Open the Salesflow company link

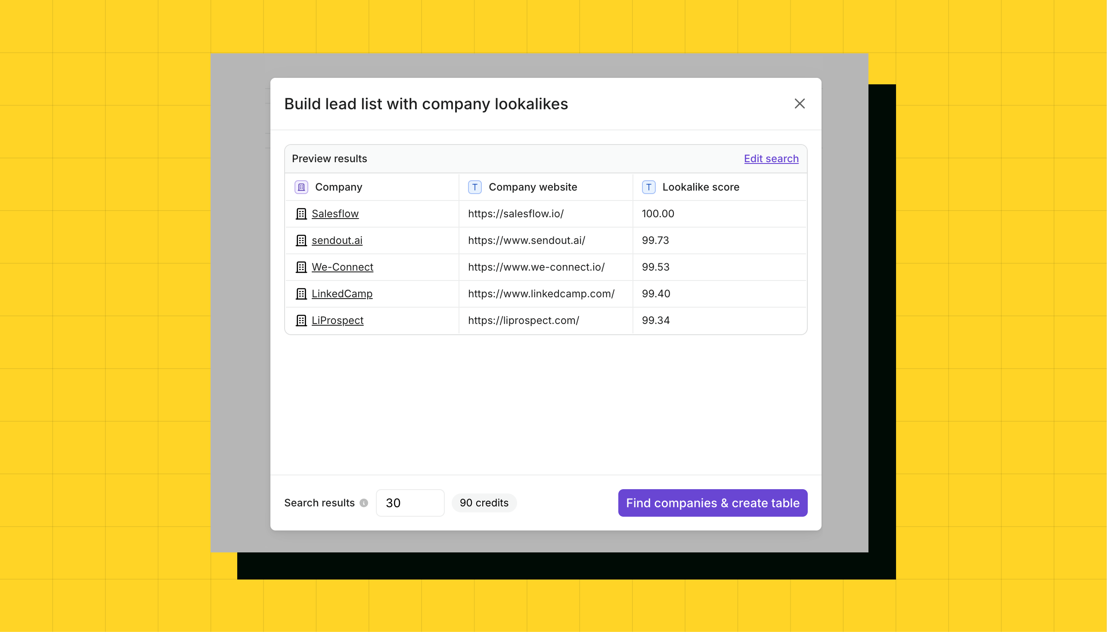[x=335, y=213]
